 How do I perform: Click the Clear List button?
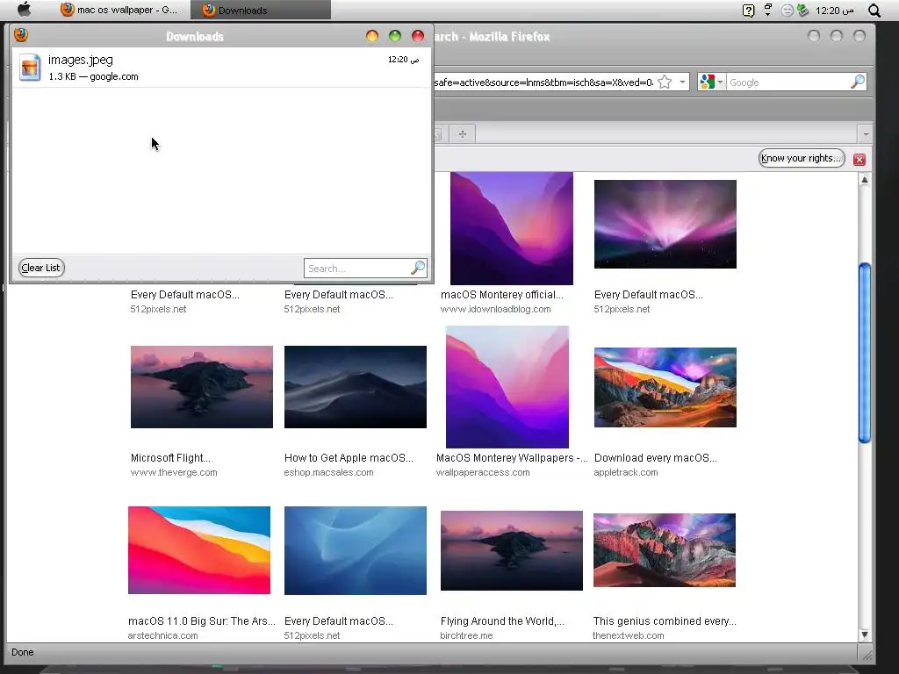[x=40, y=268]
